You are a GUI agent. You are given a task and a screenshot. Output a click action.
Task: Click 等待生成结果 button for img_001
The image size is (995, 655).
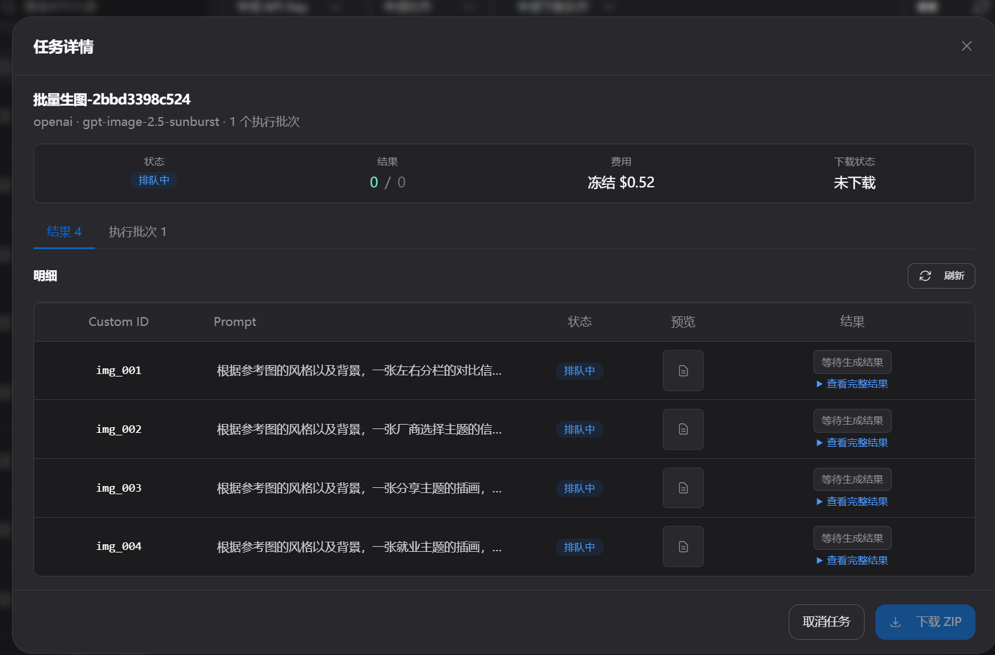853,362
